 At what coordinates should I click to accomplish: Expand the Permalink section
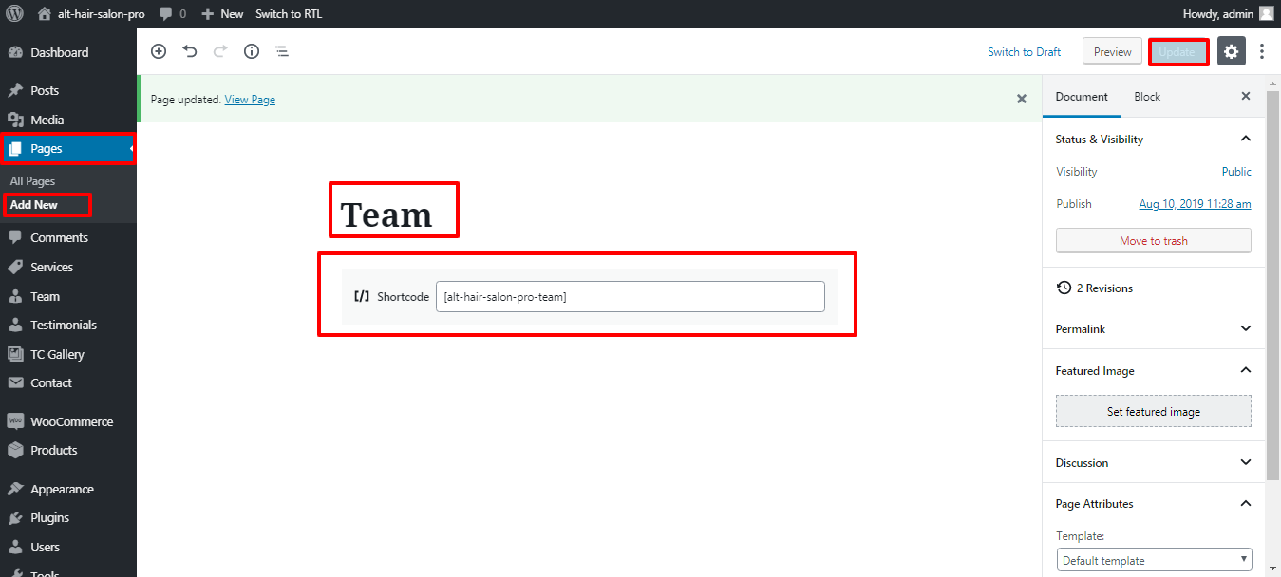1154,328
